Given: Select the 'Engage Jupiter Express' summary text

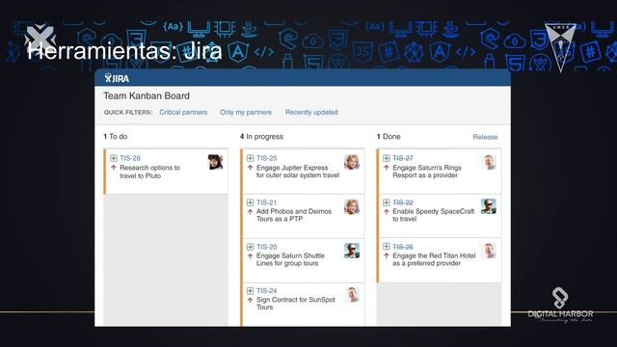Looking at the screenshot, I should 298,172.
